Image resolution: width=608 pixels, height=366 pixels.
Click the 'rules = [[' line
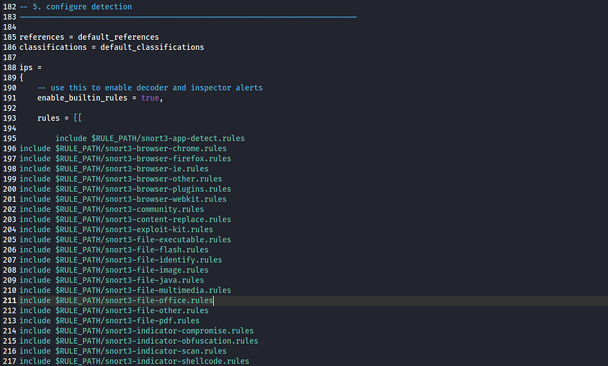click(59, 118)
